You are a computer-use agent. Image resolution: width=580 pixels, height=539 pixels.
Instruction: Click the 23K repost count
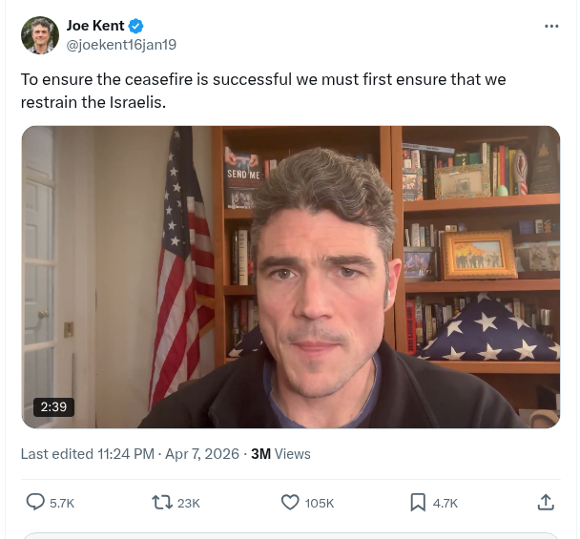pos(189,503)
